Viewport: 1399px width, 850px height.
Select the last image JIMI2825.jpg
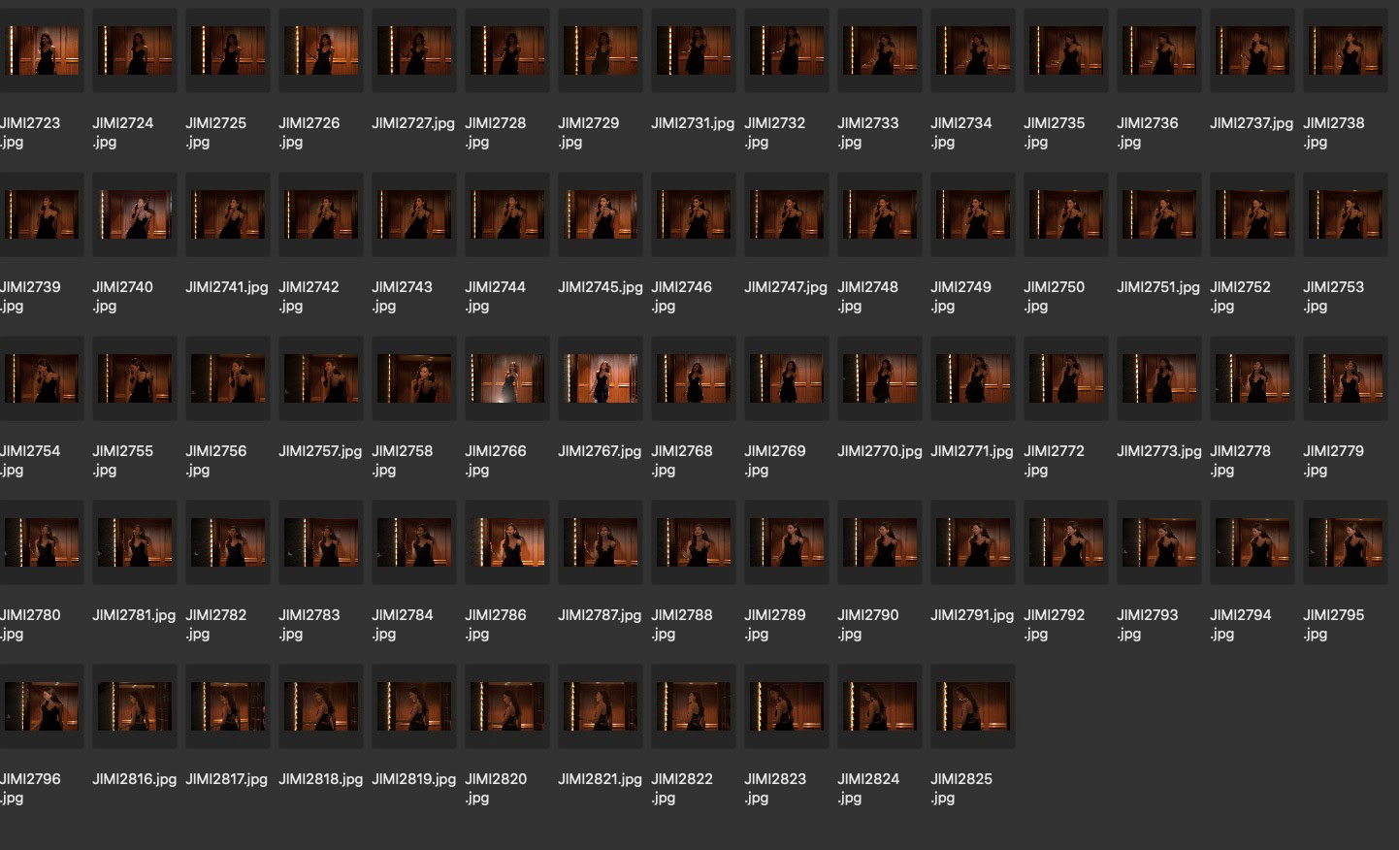point(972,706)
